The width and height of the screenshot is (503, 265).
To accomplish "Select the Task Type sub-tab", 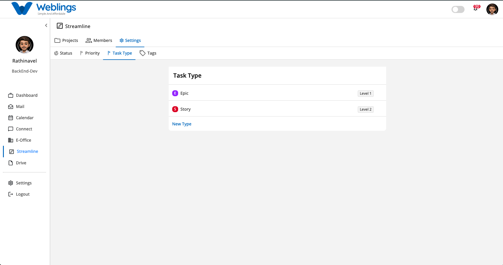I will (119, 53).
